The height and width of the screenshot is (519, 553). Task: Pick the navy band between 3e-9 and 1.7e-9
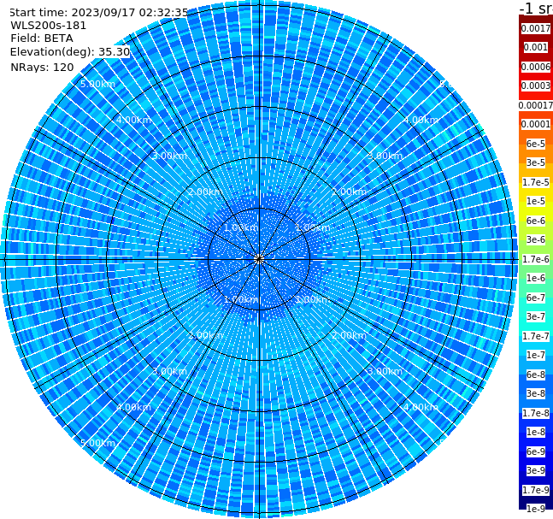[x=536, y=481]
